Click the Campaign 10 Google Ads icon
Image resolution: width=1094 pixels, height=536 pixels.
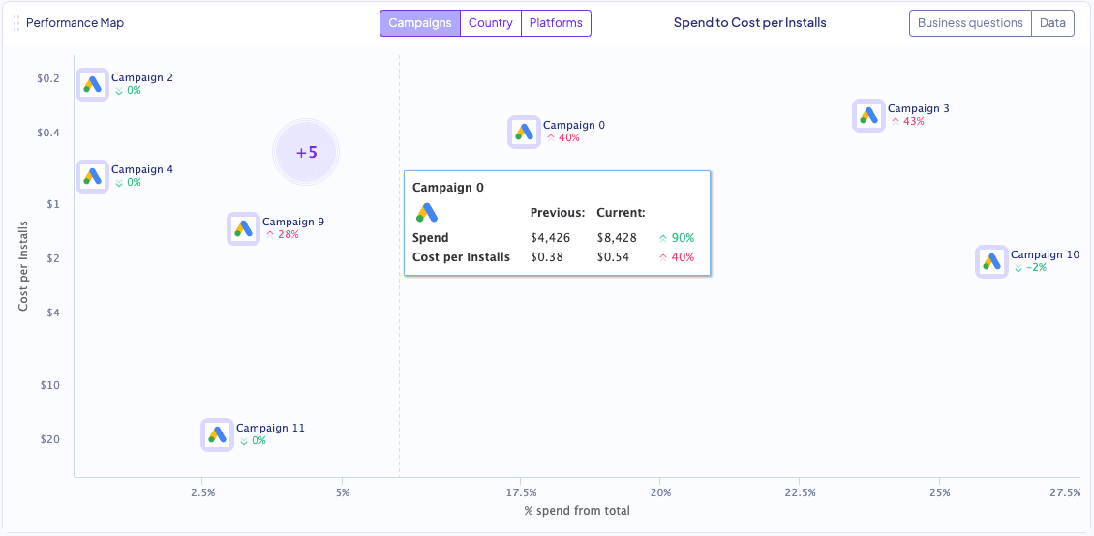coord(991,262)
